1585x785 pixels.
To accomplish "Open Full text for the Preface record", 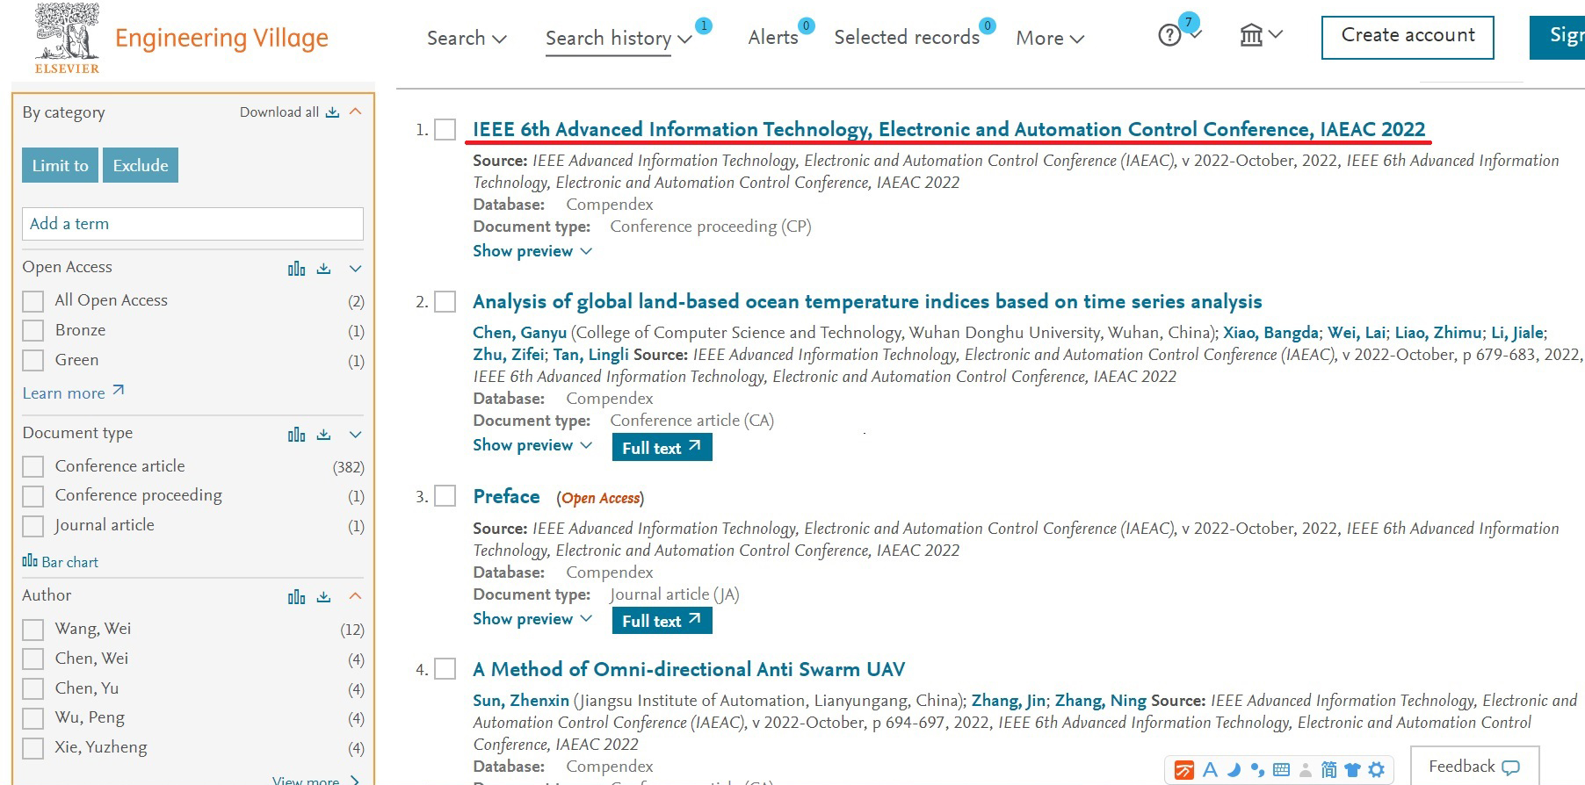I will coord(662,621).
